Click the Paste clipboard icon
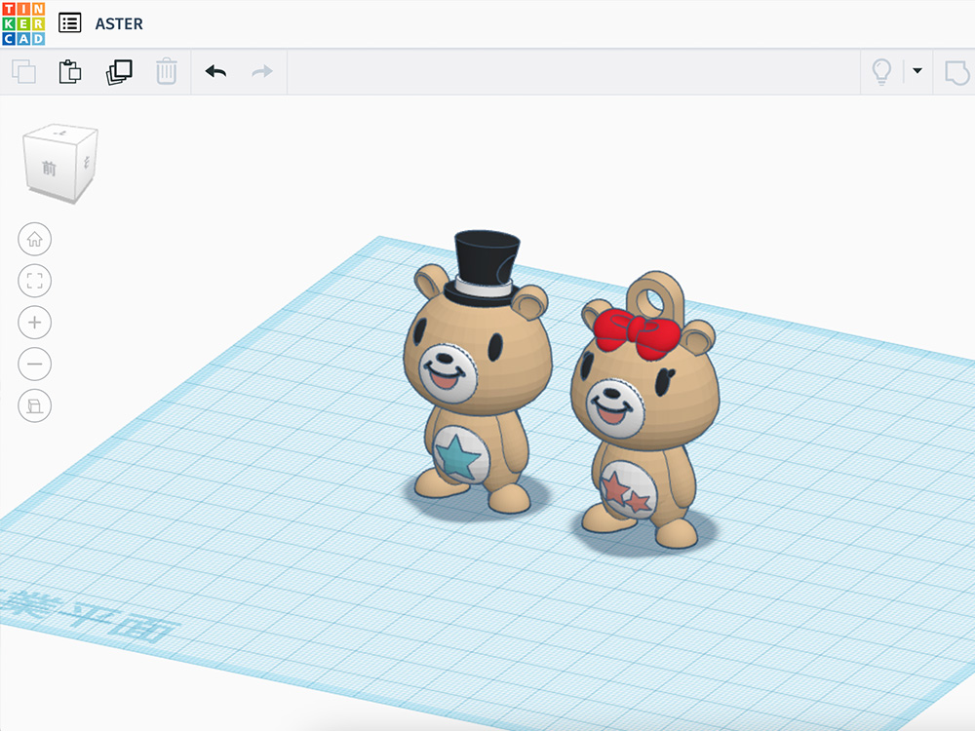The height and width of the screenshot is (731, 975). pos(70,71)
